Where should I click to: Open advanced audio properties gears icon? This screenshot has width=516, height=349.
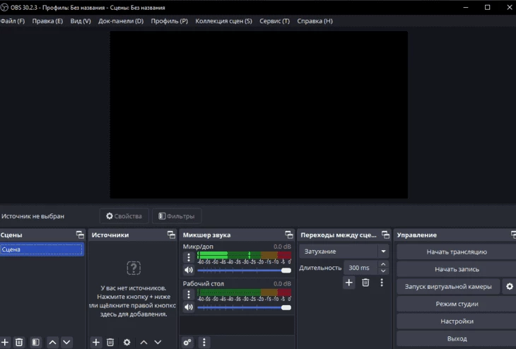pyautogui.click(x=187, y=342)
